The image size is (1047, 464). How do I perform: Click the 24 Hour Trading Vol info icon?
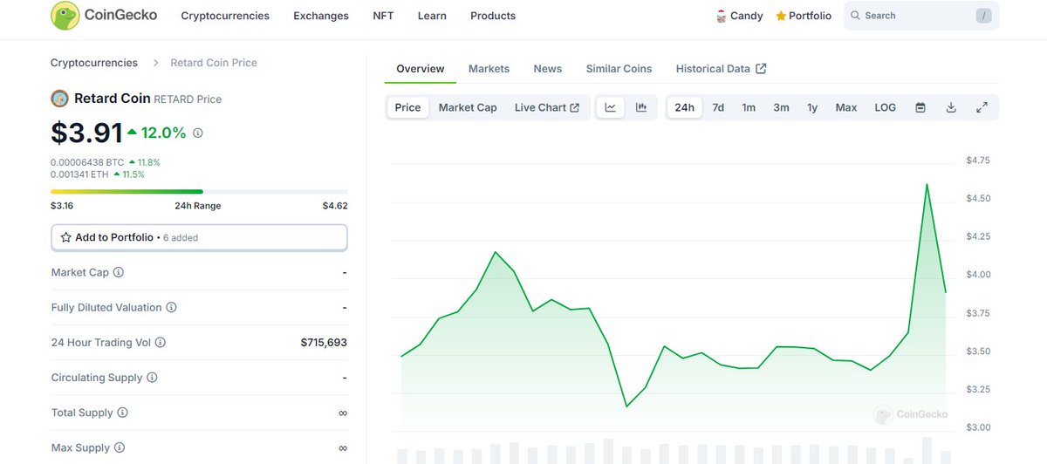[x=161, y=343]
